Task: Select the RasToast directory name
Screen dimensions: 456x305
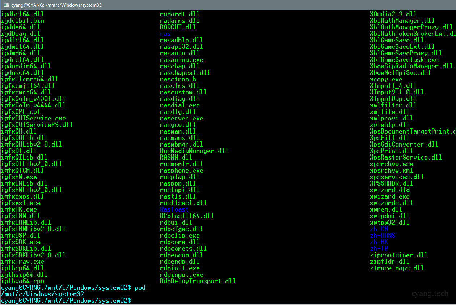Action: [x=174, y=209]
